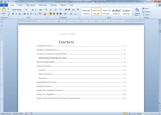The image size is (161, 115).
Task: Switch to Print Layout view button
Action: (124, 113)
